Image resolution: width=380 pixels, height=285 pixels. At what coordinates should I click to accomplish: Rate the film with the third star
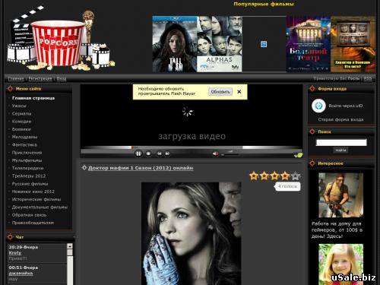coord(274,176)
